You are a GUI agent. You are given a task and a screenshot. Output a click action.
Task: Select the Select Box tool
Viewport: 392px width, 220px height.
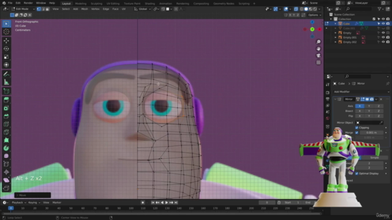tap(6, 24)
